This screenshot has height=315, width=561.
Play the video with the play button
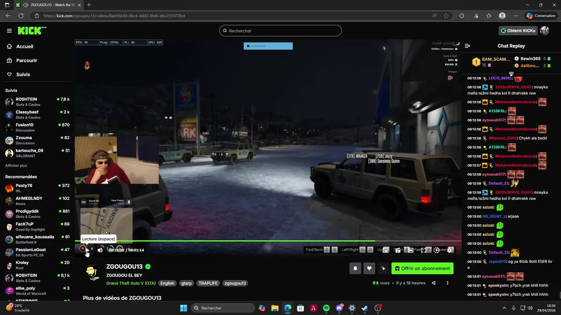[87, 250]
